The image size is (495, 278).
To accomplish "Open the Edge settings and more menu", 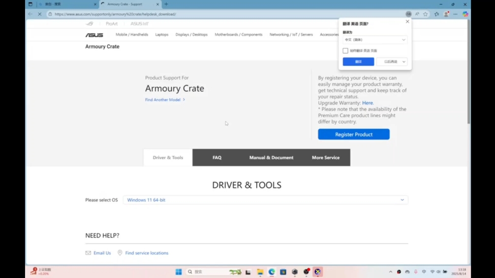I will [455, 14].
